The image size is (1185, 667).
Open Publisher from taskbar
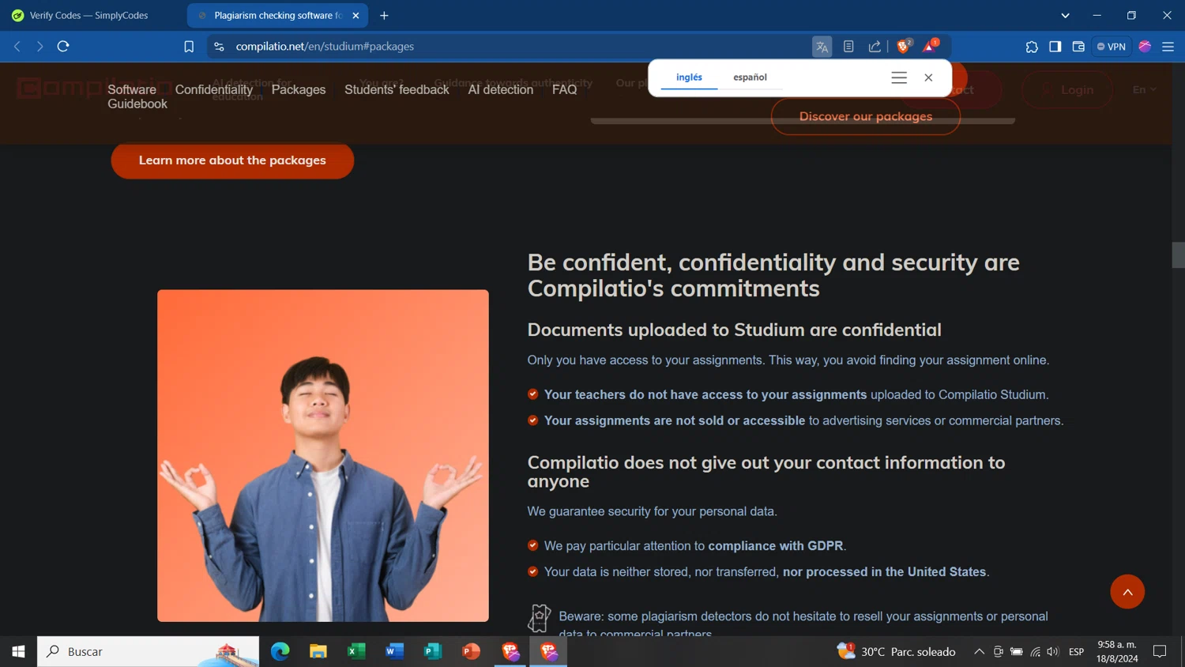click(432, 651)
